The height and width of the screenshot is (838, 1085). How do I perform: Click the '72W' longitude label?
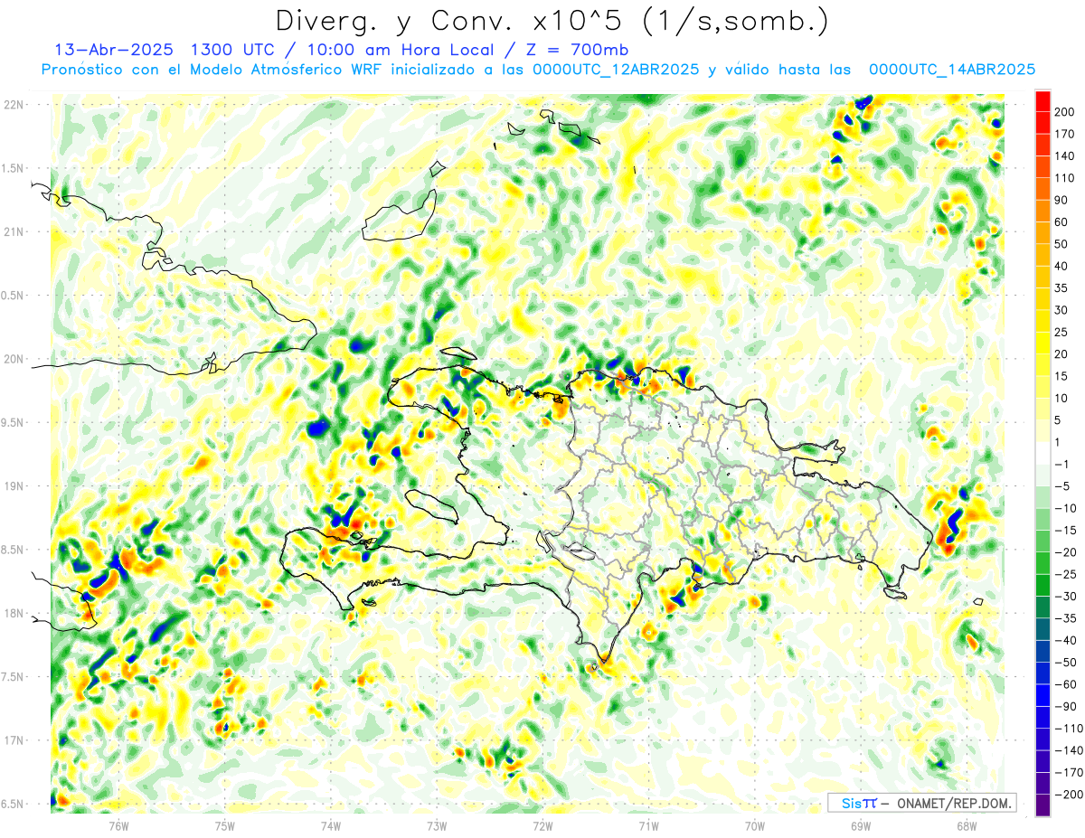tap(542, 825)
